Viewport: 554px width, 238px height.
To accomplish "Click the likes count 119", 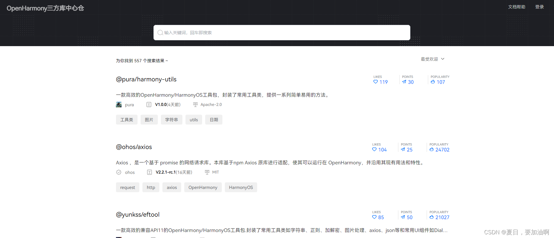I will point(384,82).
